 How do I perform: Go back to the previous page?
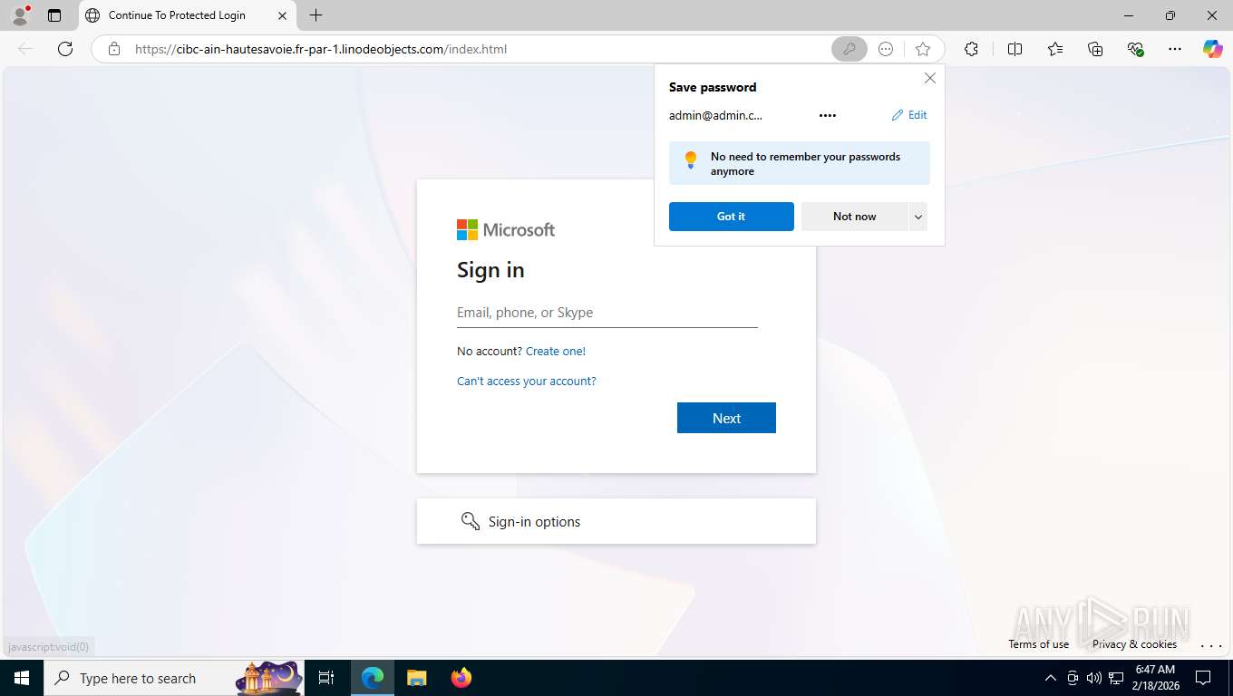pyautogui.click(x=25, y=49)
